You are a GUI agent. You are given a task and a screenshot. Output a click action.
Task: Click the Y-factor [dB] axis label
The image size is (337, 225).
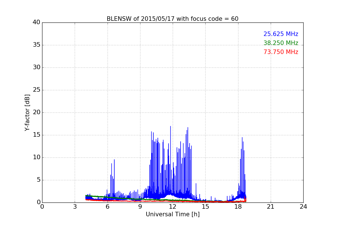[x=27, y=112]
